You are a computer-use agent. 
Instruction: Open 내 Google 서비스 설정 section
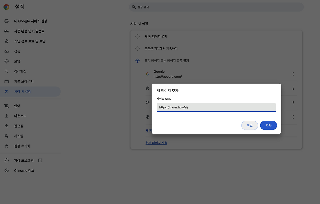pyautogui.click(x=30, y=21)
